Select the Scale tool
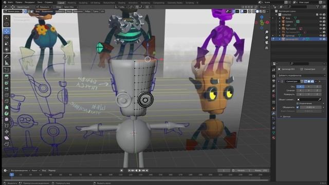Screen dimensions: 329x185 (7, 43)
